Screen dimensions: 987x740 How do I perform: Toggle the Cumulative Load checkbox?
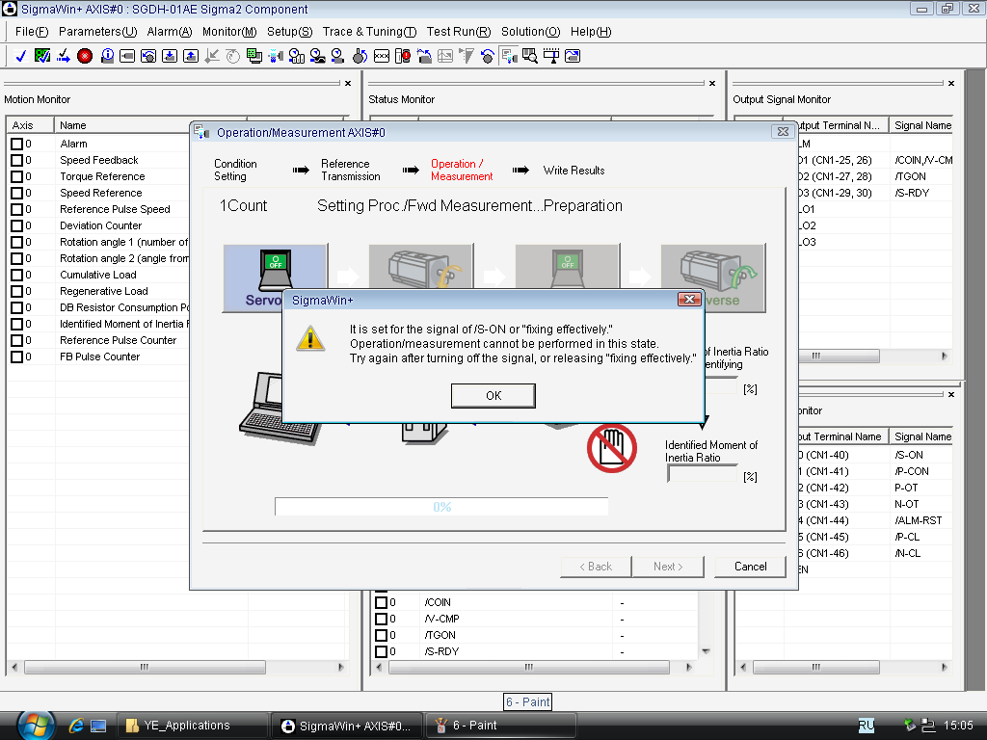tap(17, 275)
